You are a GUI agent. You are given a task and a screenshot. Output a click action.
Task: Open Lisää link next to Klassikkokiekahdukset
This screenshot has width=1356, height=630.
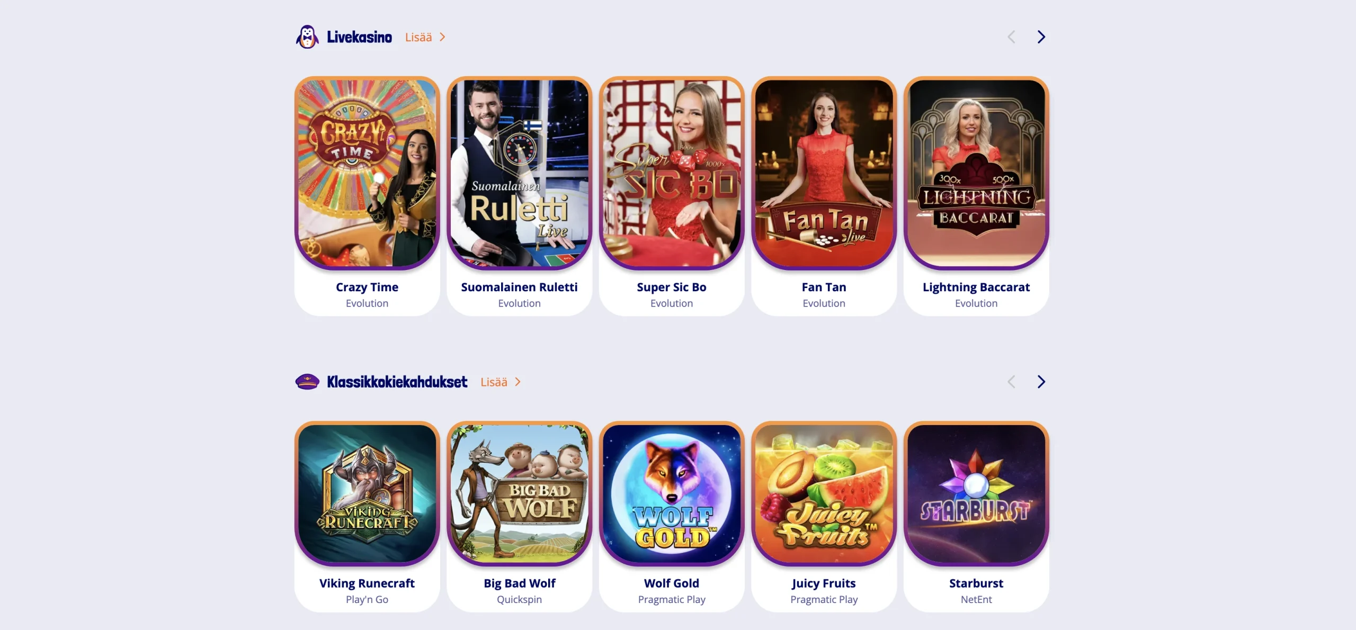(494, 382)
